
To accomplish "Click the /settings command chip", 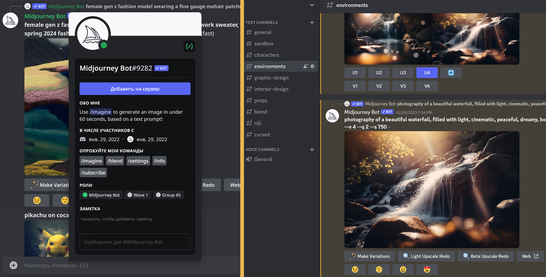I will (138, 161).
